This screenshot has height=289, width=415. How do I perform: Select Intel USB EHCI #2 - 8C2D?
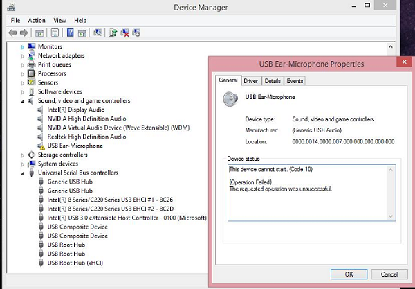pyautogui.click(x=111, y=209)
